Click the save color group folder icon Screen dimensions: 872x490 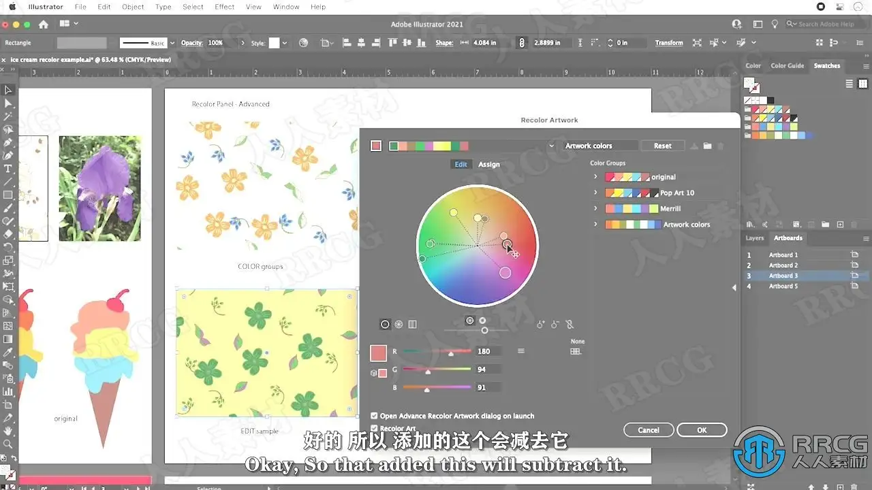707,146
